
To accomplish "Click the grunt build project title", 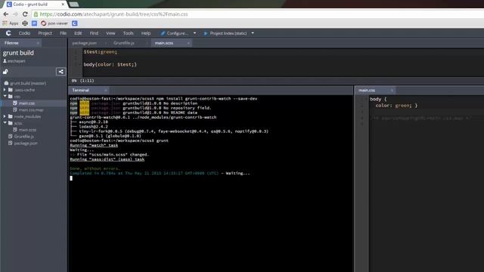I will coord(18,53).
